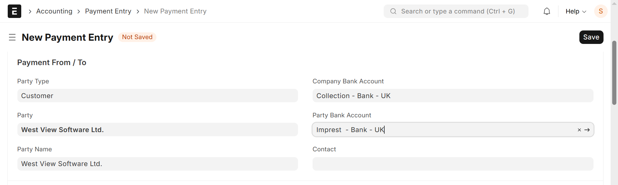The height and width of the screenshot is (185, 618).
Task: Open the Company Bank Account dropdown
Action: click(x=453, y=96)
